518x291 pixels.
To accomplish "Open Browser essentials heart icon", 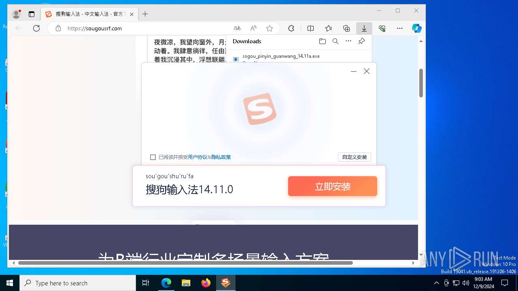I will click(382, 28).
